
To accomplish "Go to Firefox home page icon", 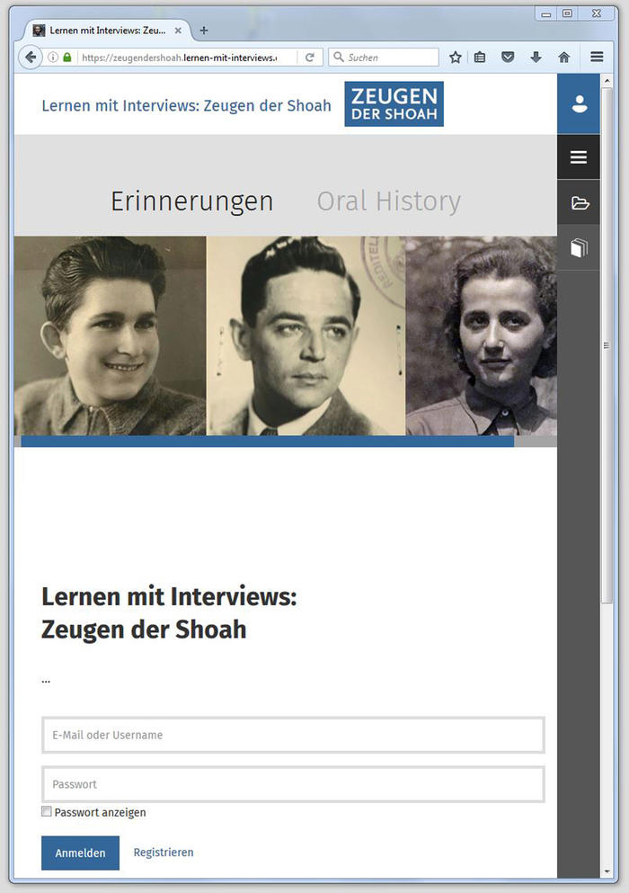I will [564, 58].
